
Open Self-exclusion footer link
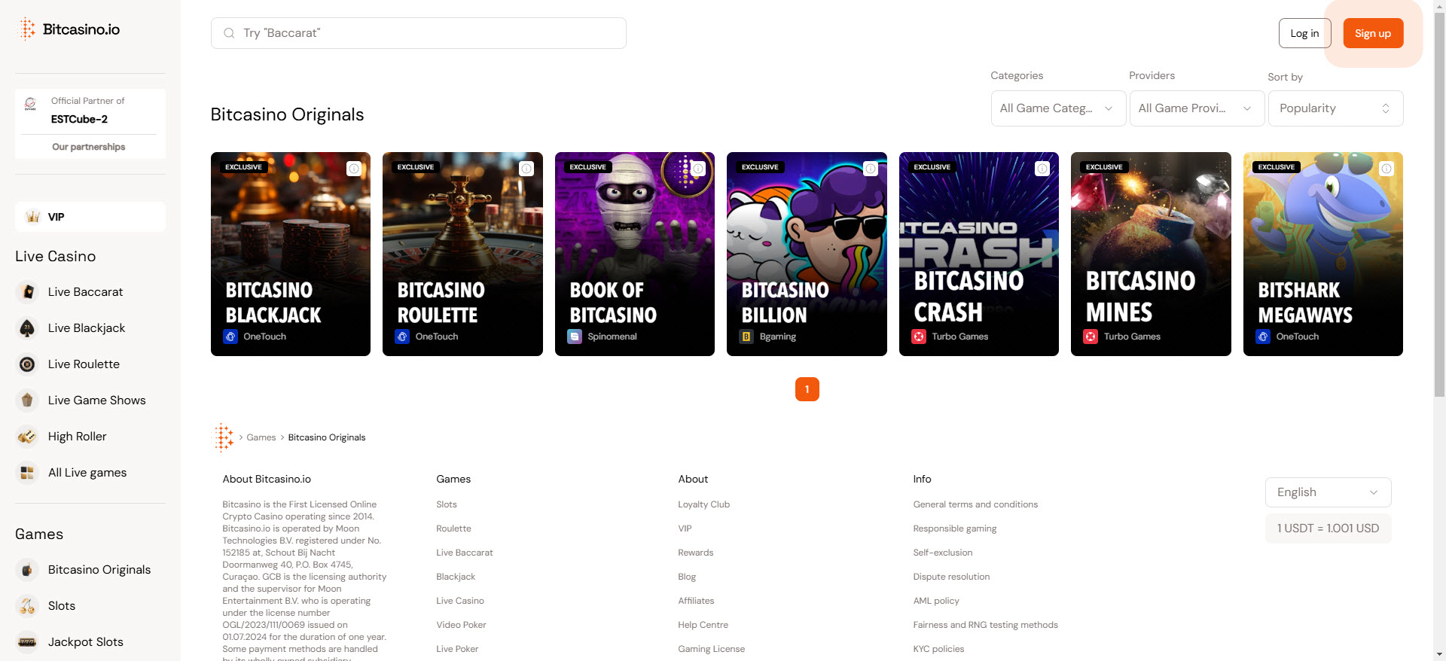click(943, 553)
